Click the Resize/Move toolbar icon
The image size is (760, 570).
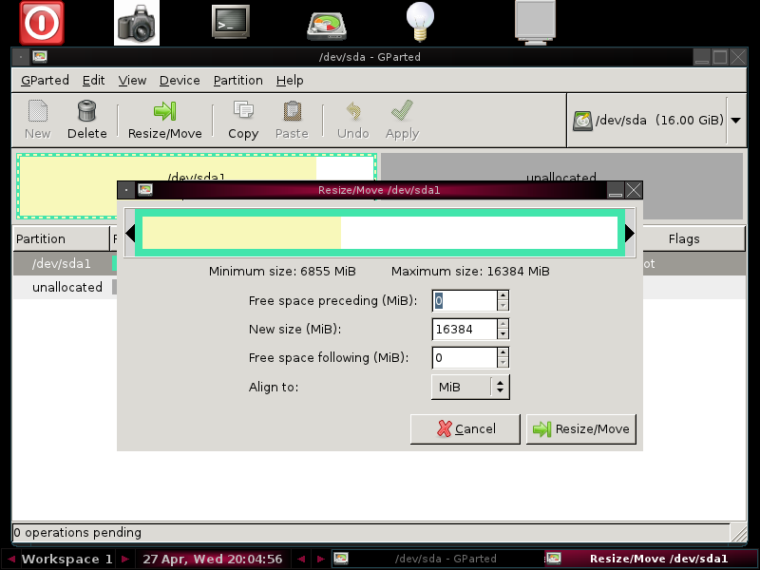(x=164, y=120)
